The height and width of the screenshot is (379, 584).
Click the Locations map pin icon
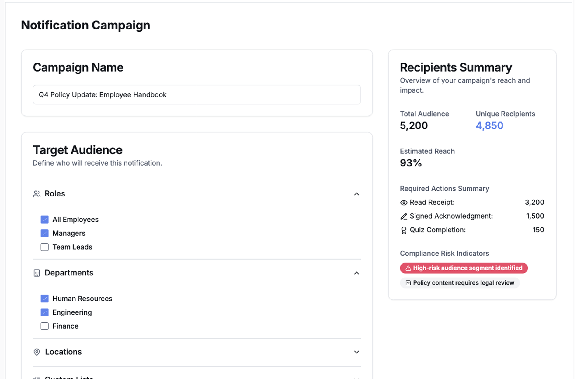(x=36, y=352)
